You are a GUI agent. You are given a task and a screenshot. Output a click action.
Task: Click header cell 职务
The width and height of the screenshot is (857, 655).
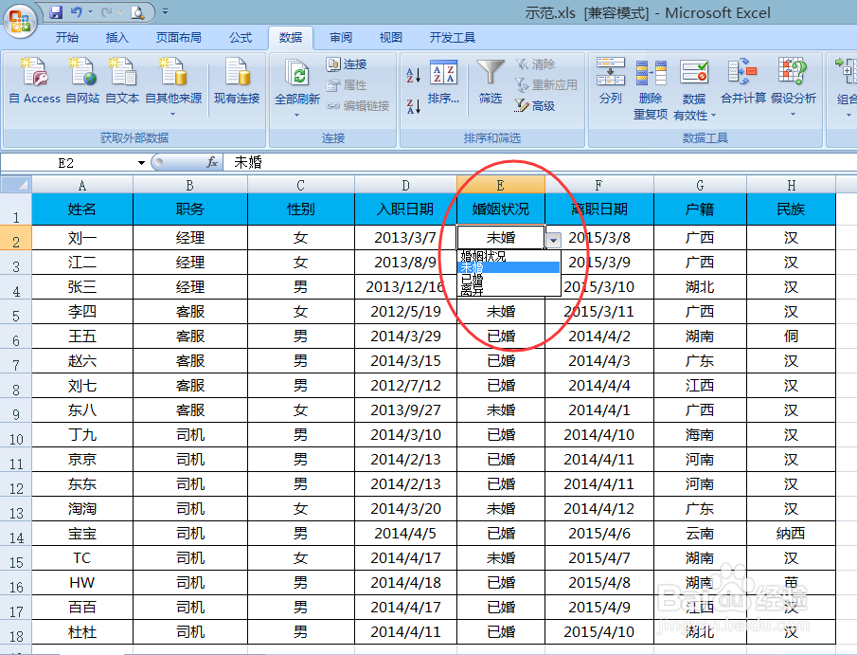point(189,209)
